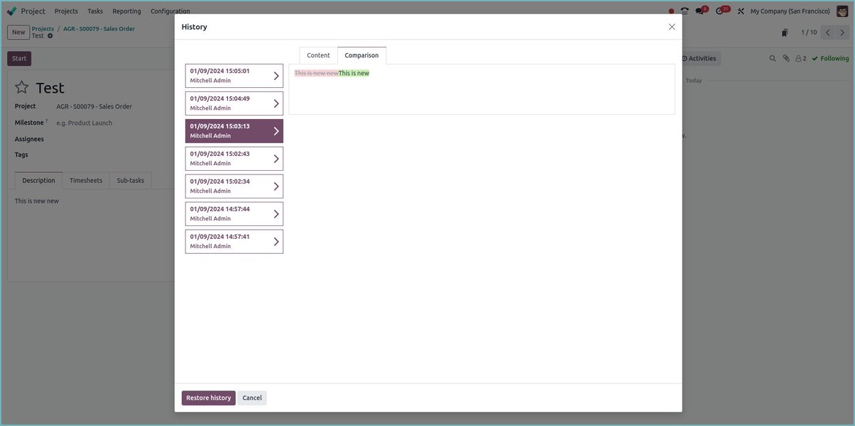Switch to the Content tab
The image size is (855, 426).
(x=318, y=55)
